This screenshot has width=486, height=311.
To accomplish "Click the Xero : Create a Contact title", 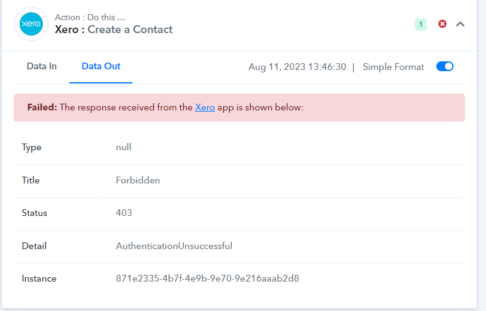I will 113,29.
